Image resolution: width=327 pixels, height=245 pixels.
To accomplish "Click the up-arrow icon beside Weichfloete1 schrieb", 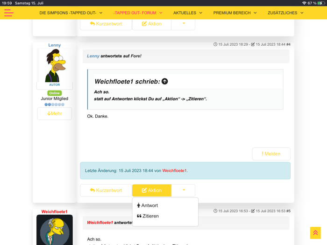I will point(164,81).
